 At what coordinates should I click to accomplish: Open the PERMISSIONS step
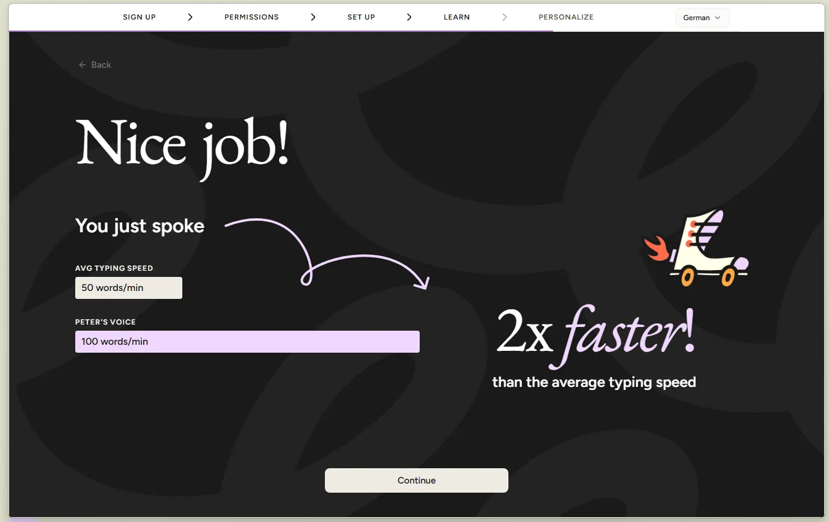click(x=251, y=17)
